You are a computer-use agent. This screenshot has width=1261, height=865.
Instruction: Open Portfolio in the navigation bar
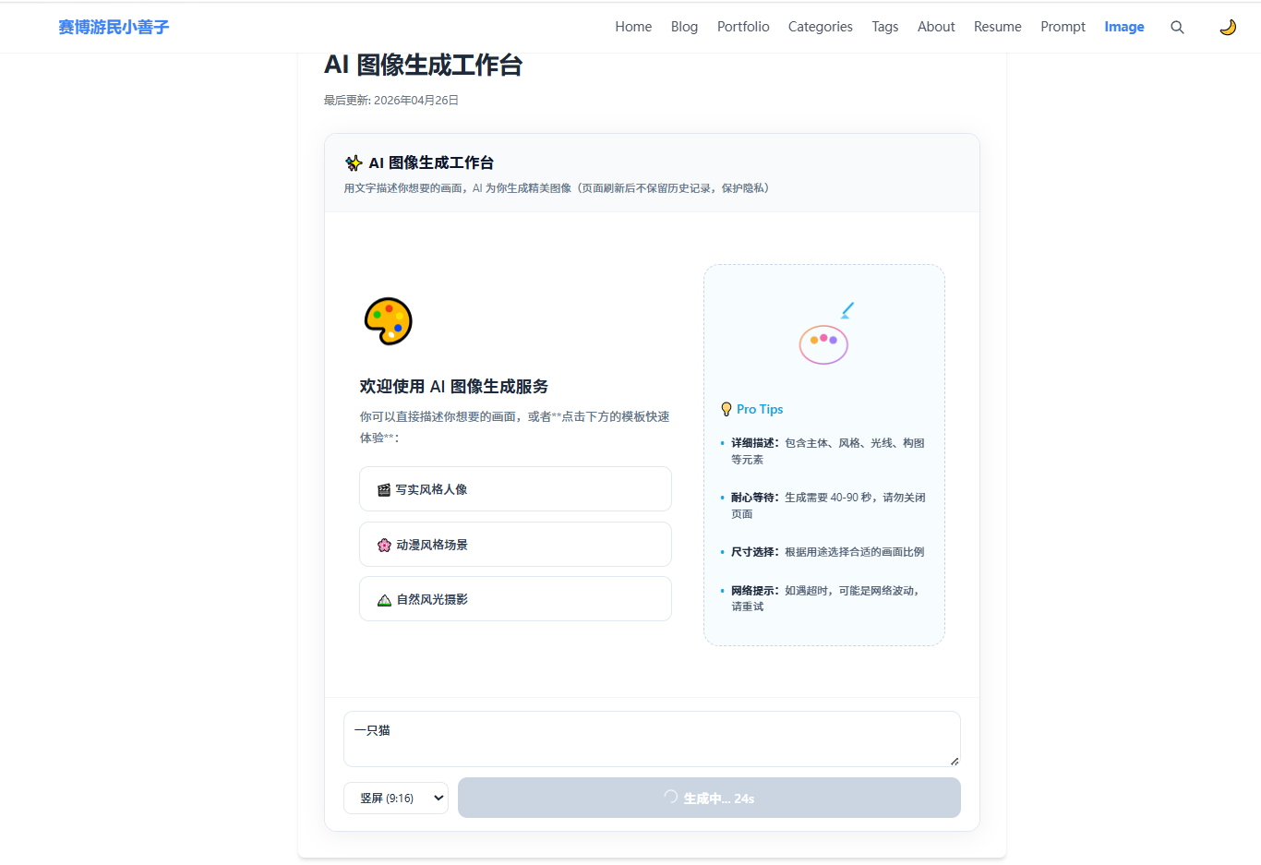coord(743,27)
